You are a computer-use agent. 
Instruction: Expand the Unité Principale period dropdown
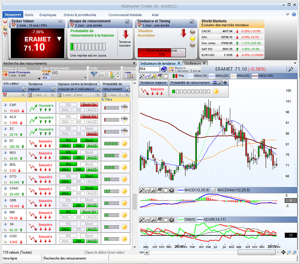click(39, 78)
